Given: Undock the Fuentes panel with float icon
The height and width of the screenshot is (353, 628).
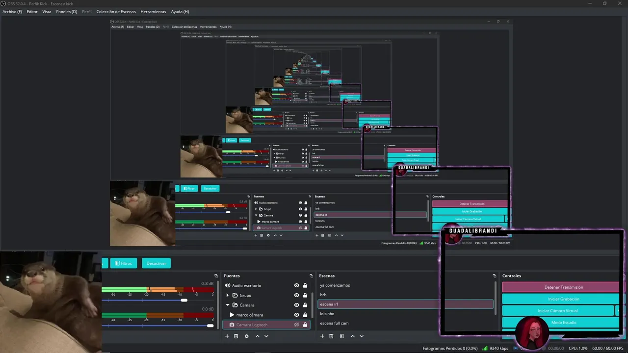Looking at the screenshot, I should [x=311, y=276].
